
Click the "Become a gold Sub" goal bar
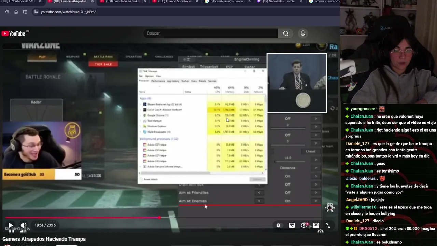(42, 174)
